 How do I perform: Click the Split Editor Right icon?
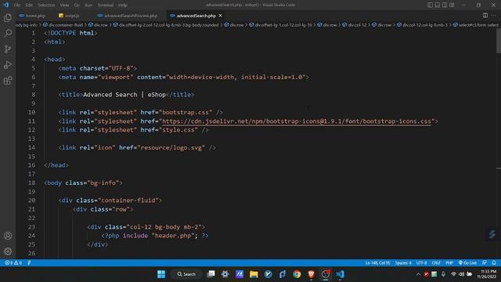485,16
